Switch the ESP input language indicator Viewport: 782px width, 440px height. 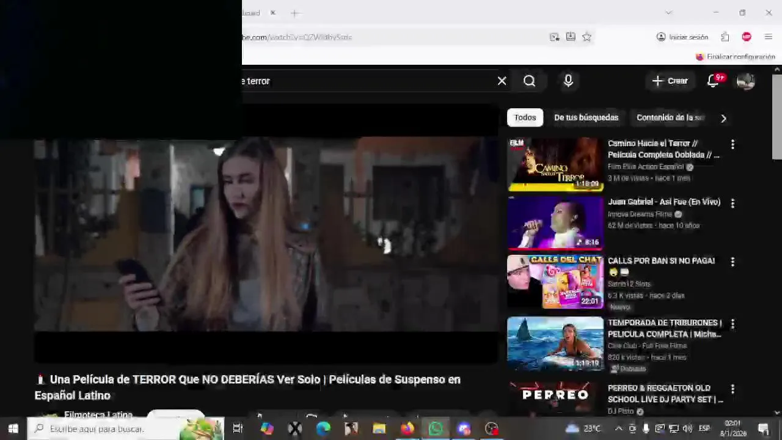(704, 428)
